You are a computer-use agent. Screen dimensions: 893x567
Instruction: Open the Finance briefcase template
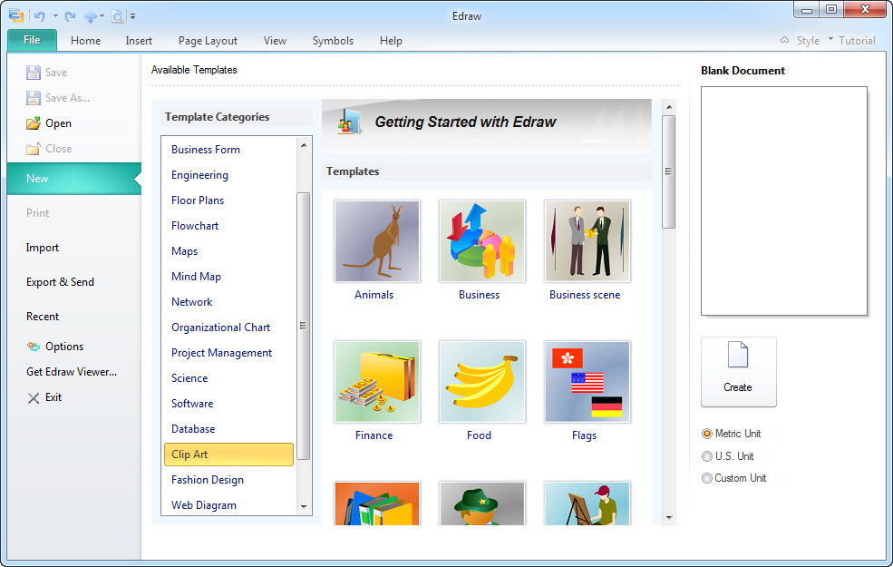[x=377, y=382]
